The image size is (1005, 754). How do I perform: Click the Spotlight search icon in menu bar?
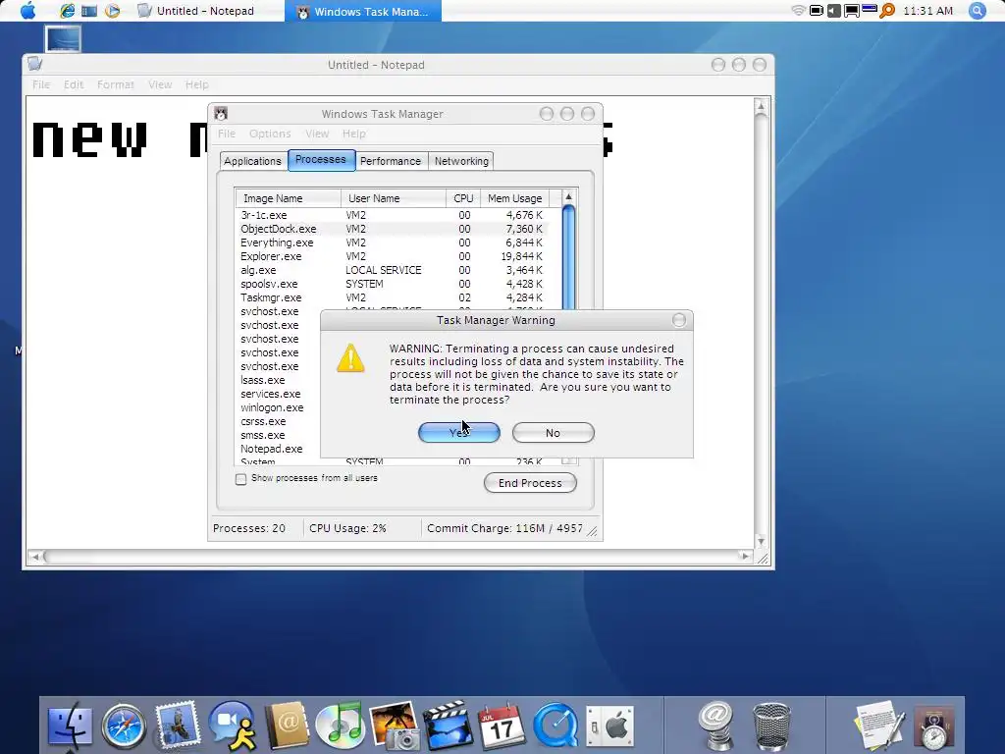977,10
